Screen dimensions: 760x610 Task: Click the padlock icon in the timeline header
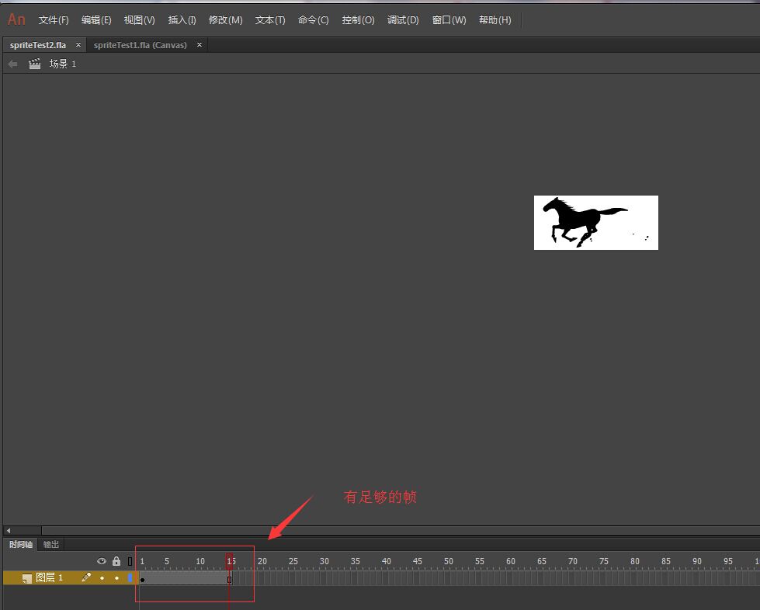(x=116, y=560)
